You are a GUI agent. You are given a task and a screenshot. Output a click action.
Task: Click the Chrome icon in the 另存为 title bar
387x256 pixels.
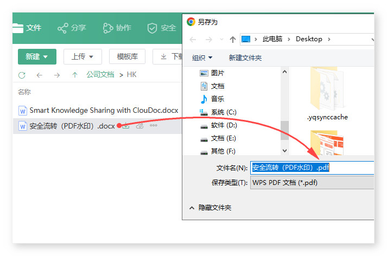pyautogui.click(x=191, y=22)
